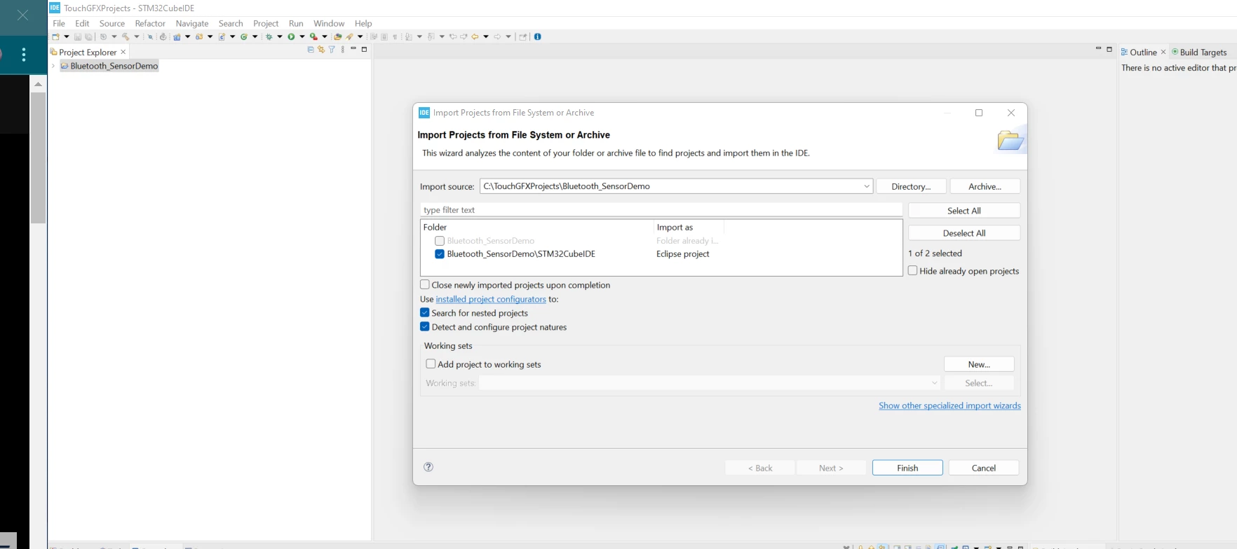Switch to the Build Targets tab
This screenshot has width=1237, height=549.
click(1199, 52)
